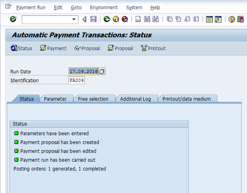Open the Environment menu
247x193 pixels.
(x=104, y=8)
